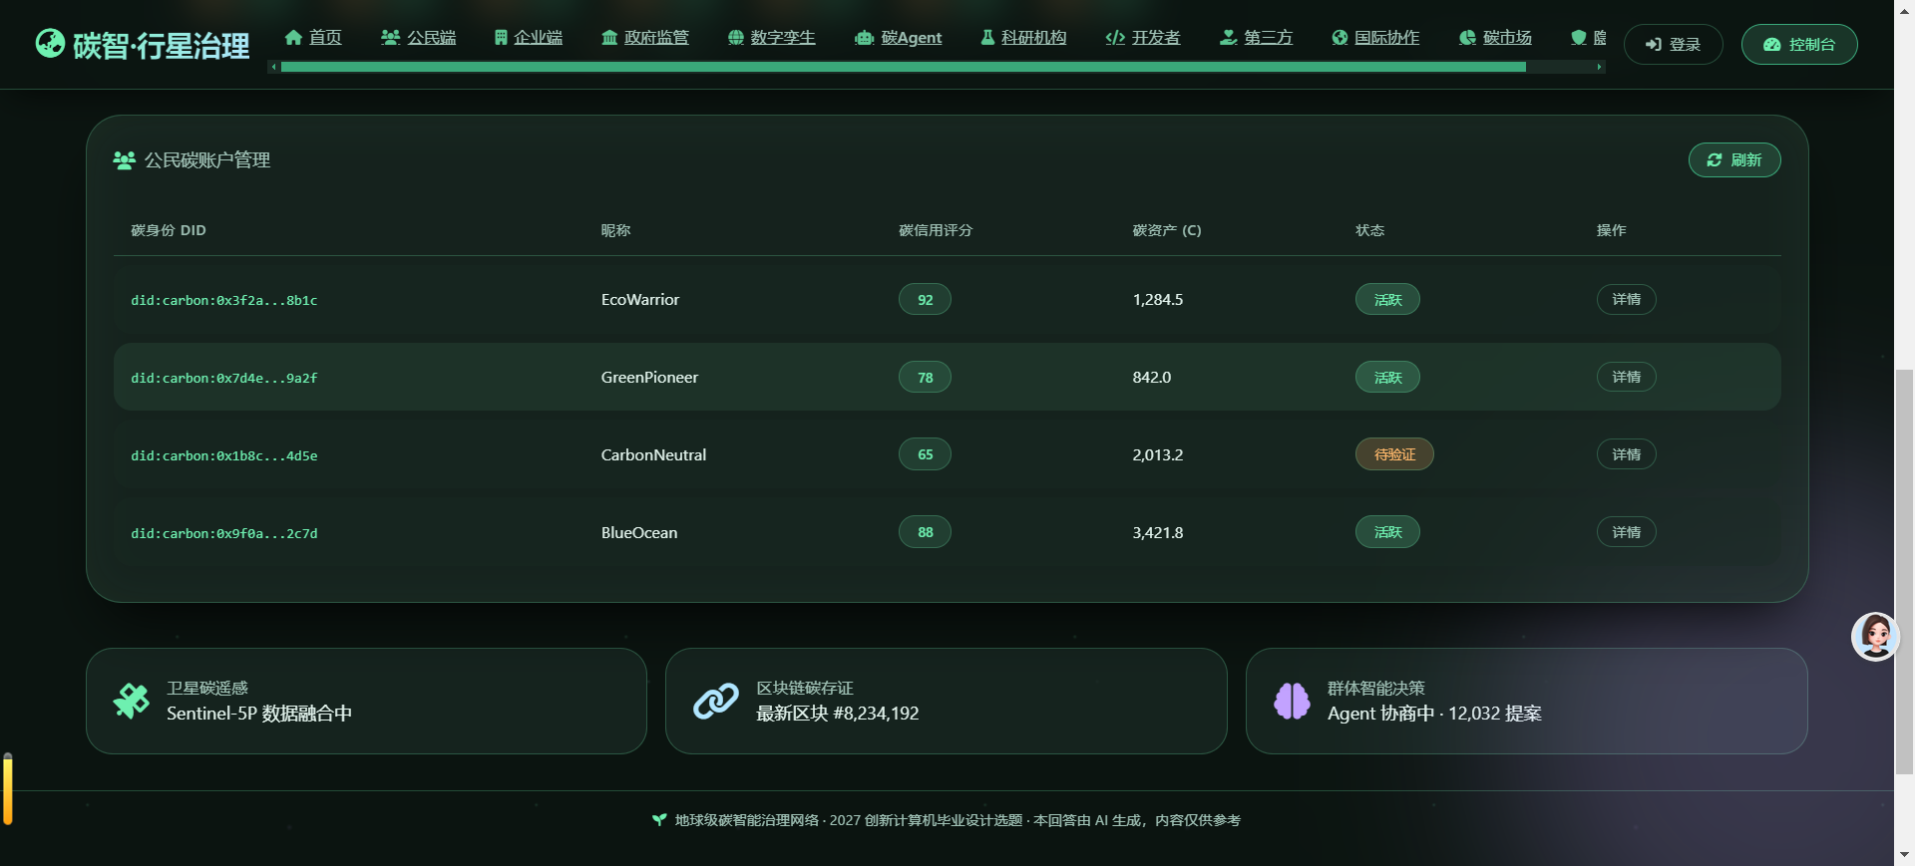Navigate to 科研机构 in the nav bar

click(1024, 37)
